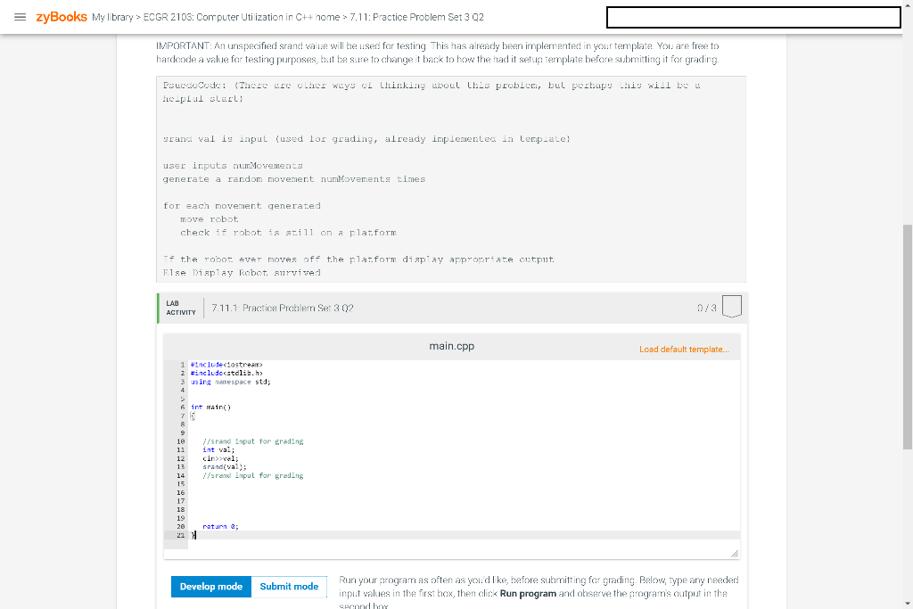Viewport: 913px width, 609px height.
Task: Click the editor resize grip in bottom-right corner
Action: [x=736, y=554]
